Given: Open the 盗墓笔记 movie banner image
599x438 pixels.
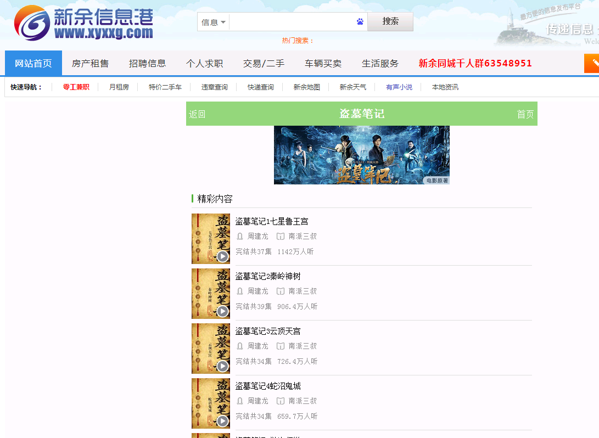Looking at the screenshot, I should point(361,155).
